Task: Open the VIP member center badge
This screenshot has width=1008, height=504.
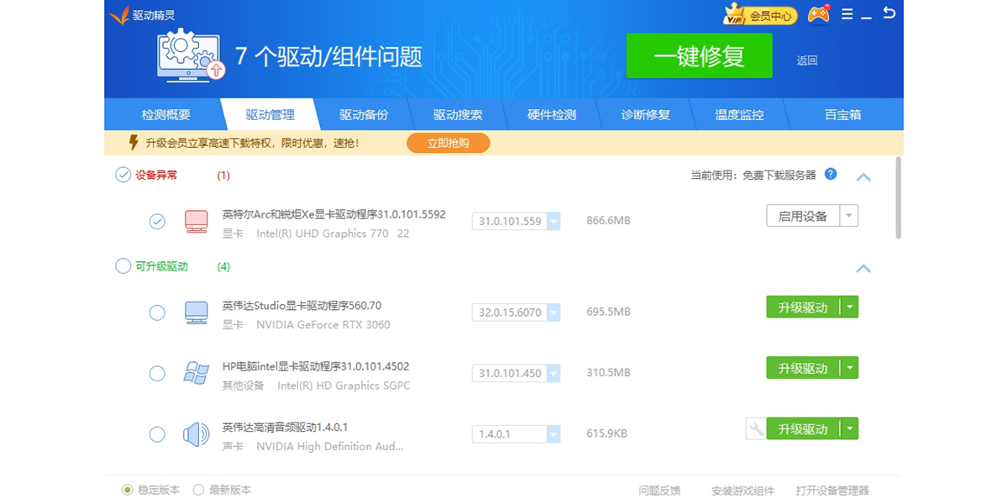Action: pyautogui.click(x=760, y=15)
